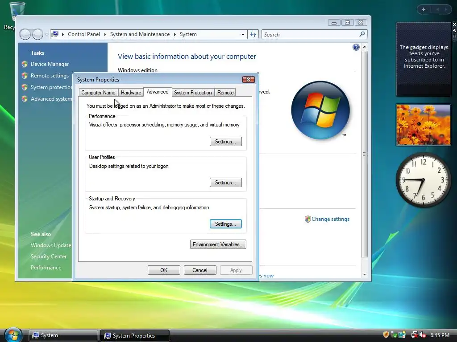This screenshot has height=342, width=457.
Task: Go forward with the Explorer Forward button
Action: pyautogui.click(x=37, y=35)
